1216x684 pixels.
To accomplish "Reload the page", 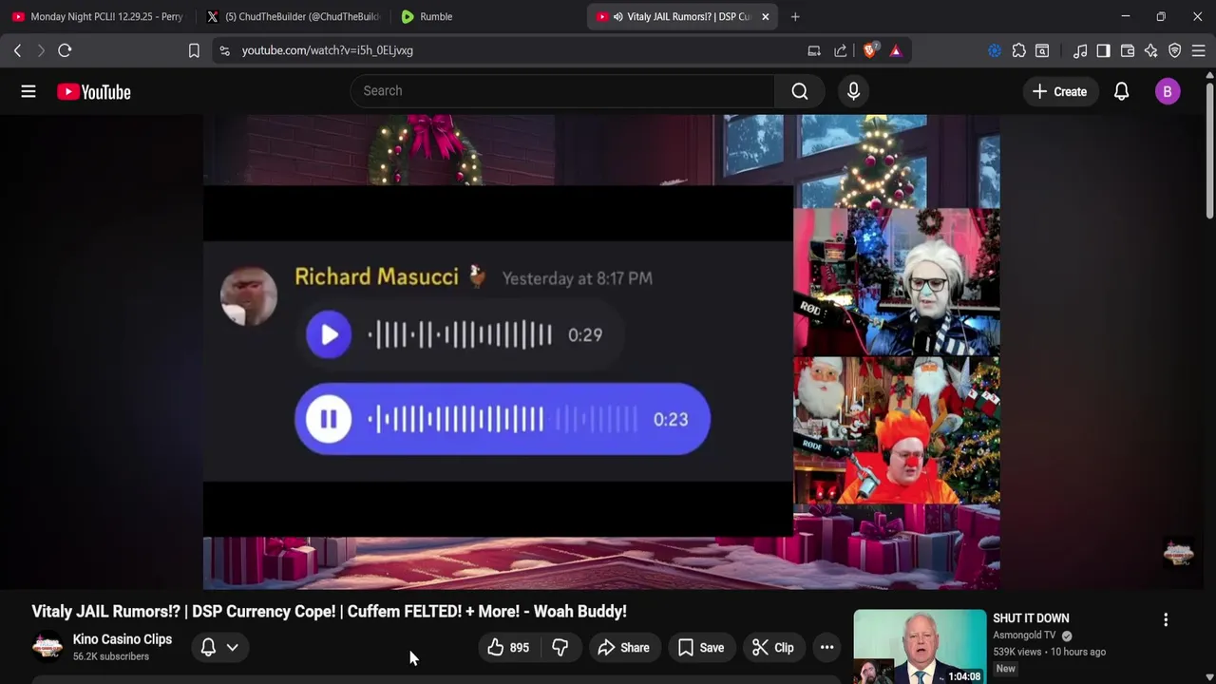I will (x=65, y=50).
